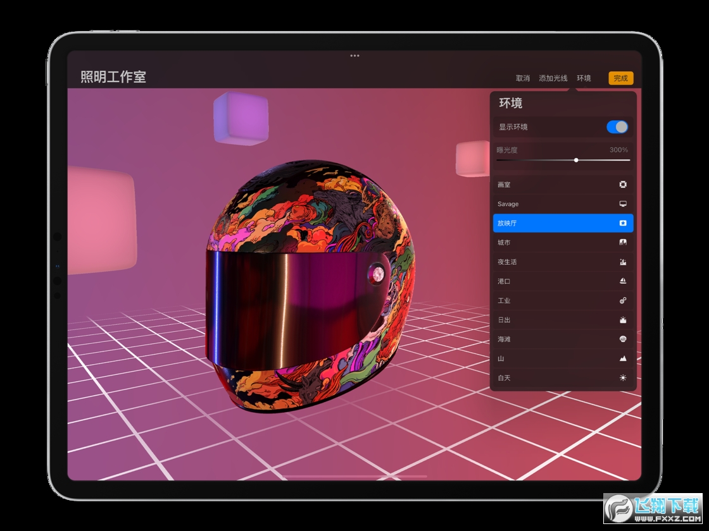Click the purple light cube above helmet
Viewport: 709px width, 531px height.
[241, 118]
